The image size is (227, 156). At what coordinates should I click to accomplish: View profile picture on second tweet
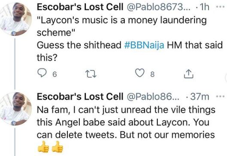tap(15, 109)
